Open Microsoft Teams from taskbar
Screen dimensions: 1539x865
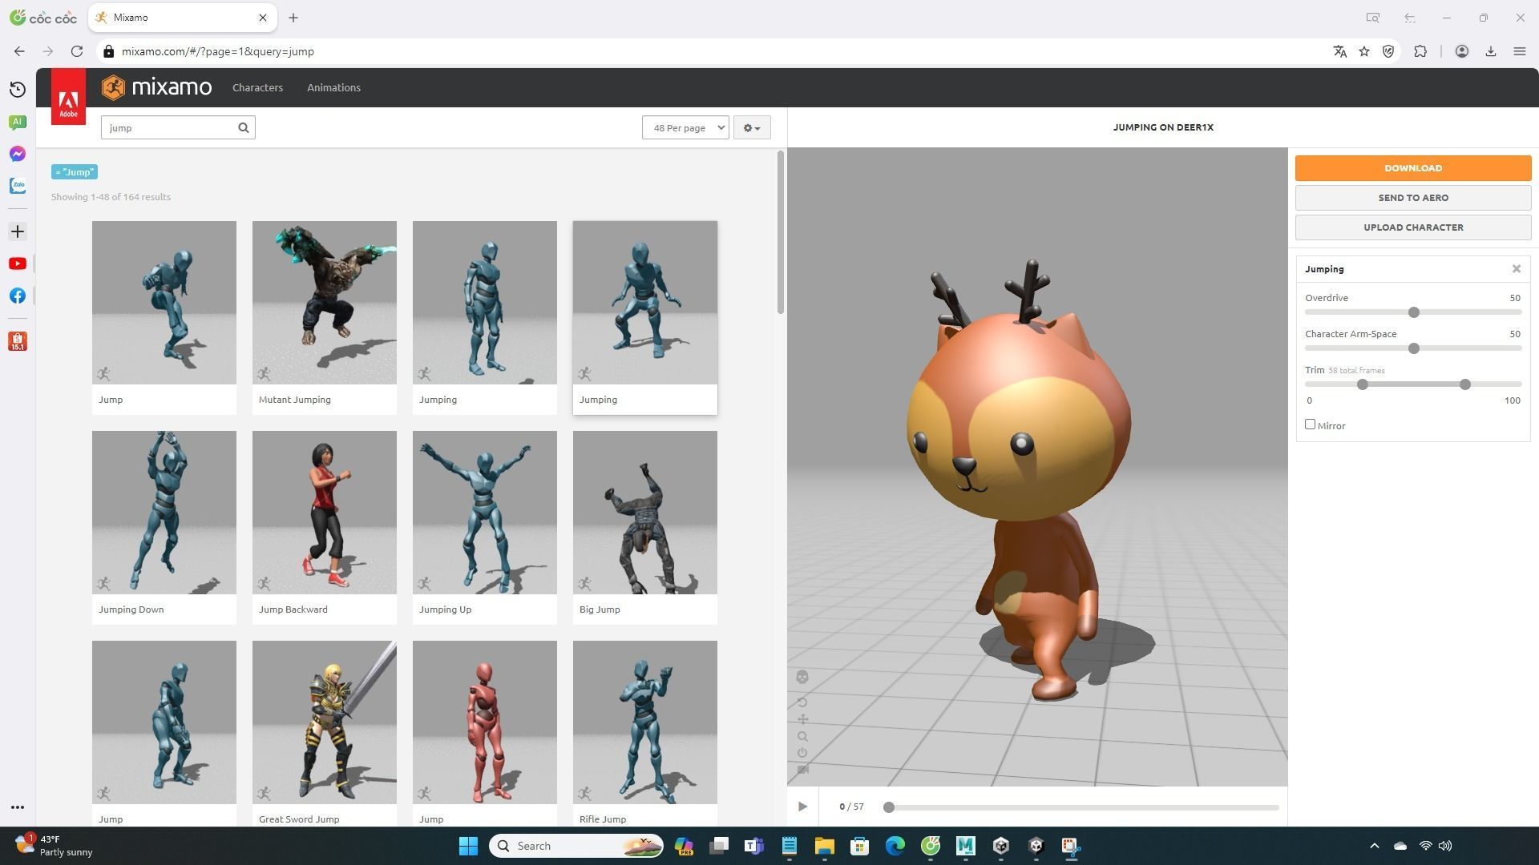(753, 846)
